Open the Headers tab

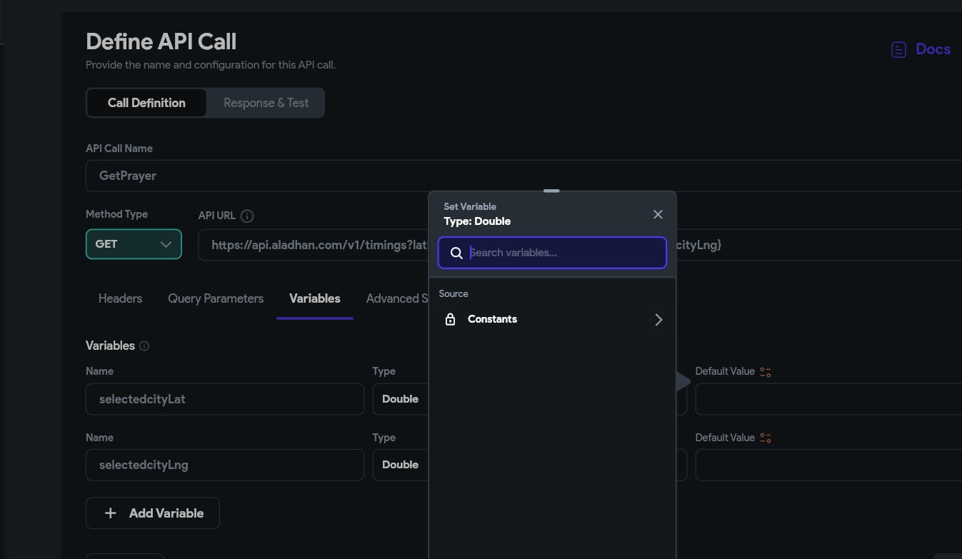(120, 298)
